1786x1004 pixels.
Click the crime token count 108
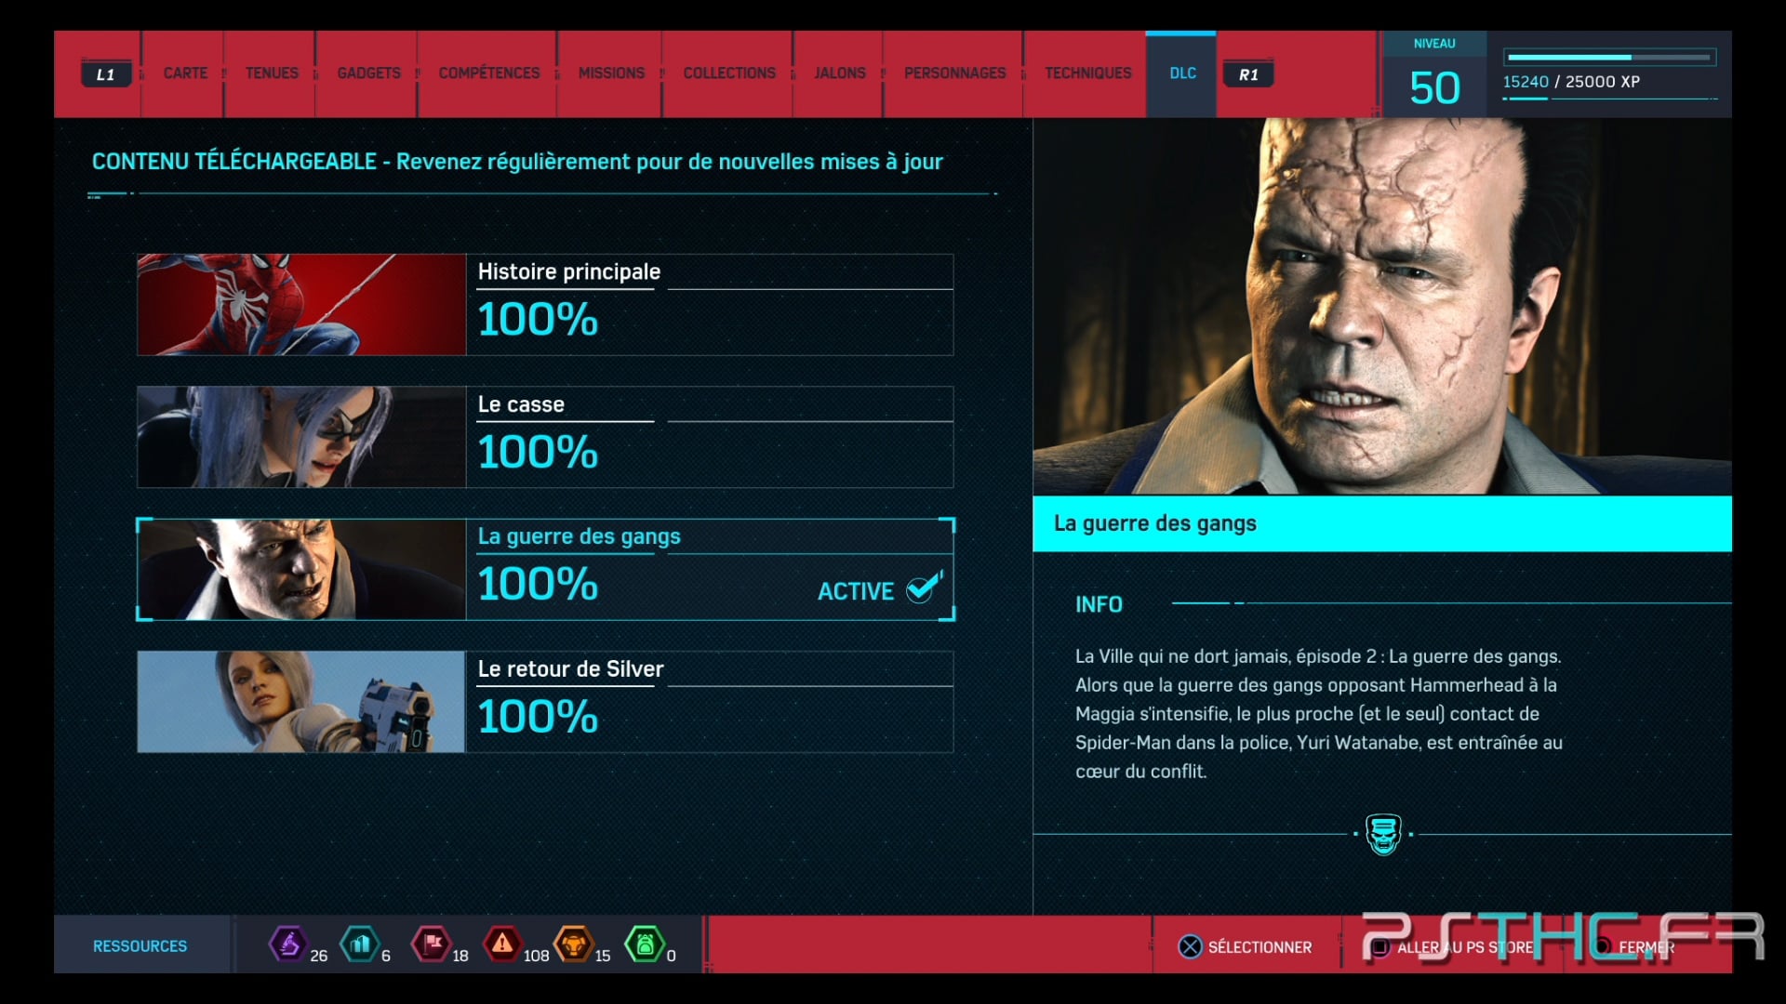(x=536, y=956)
